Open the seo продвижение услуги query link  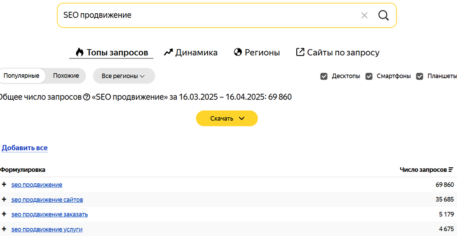pyautogui.click(x=47, y=229)
